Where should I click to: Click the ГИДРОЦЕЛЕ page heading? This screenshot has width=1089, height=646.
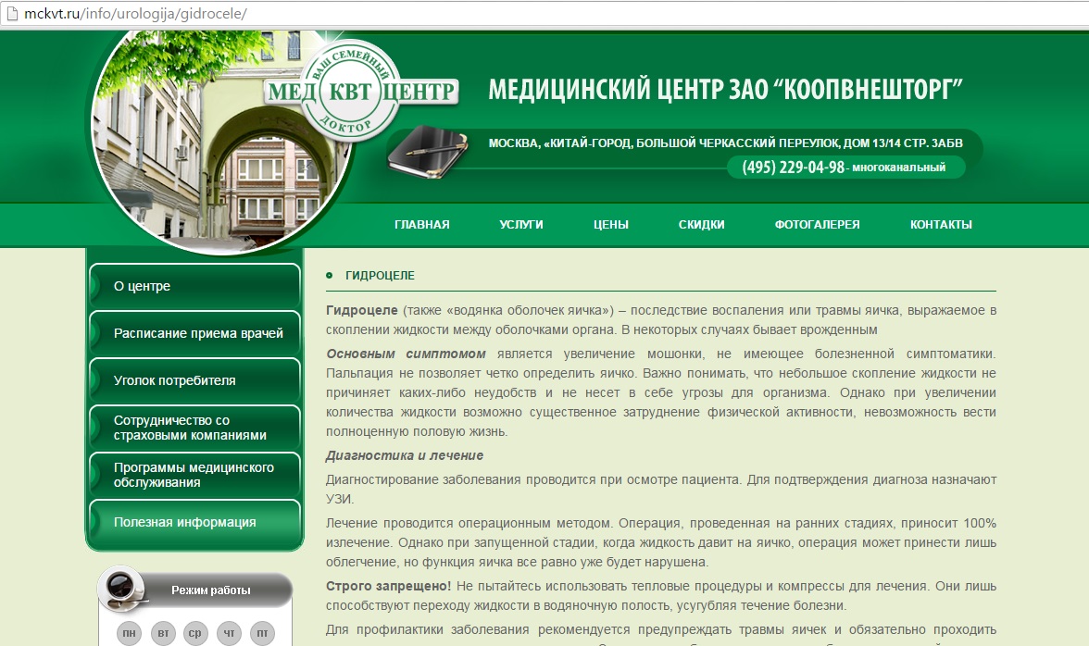(380, 276)
